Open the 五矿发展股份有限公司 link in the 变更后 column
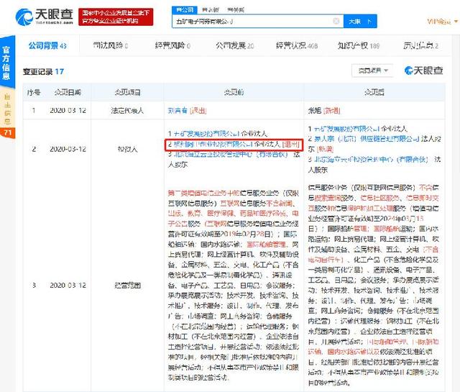 tap(346, 128)
